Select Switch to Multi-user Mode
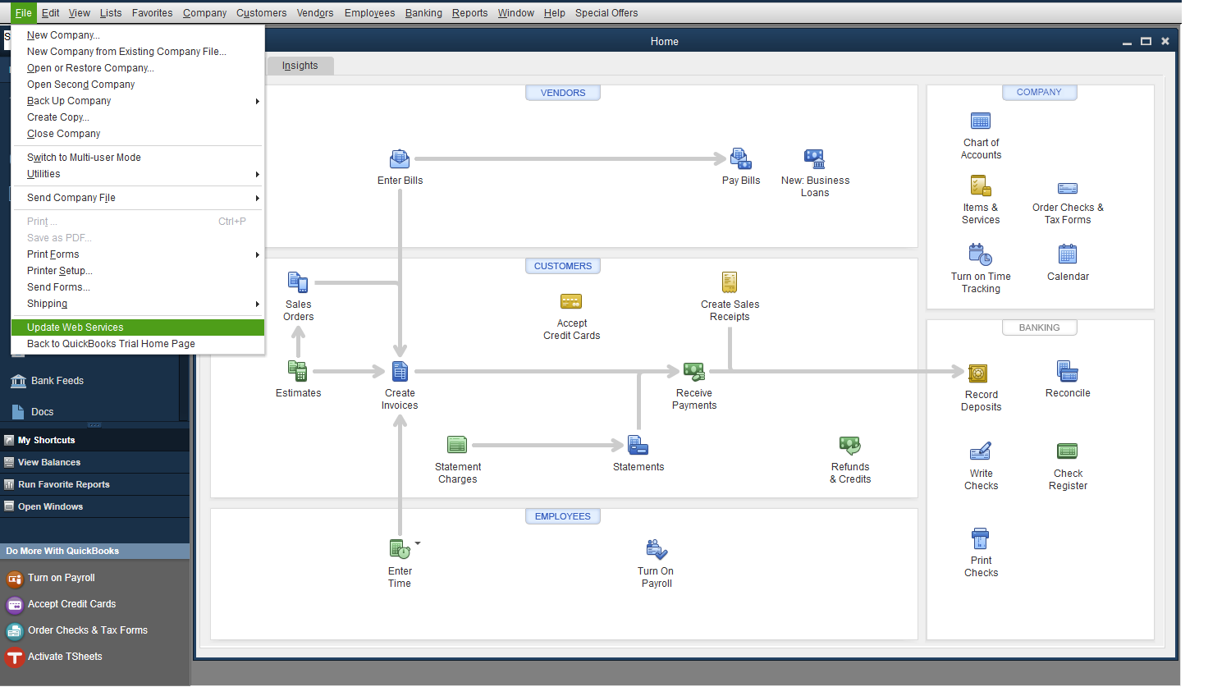The height and width of the screenshot is (687, 1231). tap(138, 158)
